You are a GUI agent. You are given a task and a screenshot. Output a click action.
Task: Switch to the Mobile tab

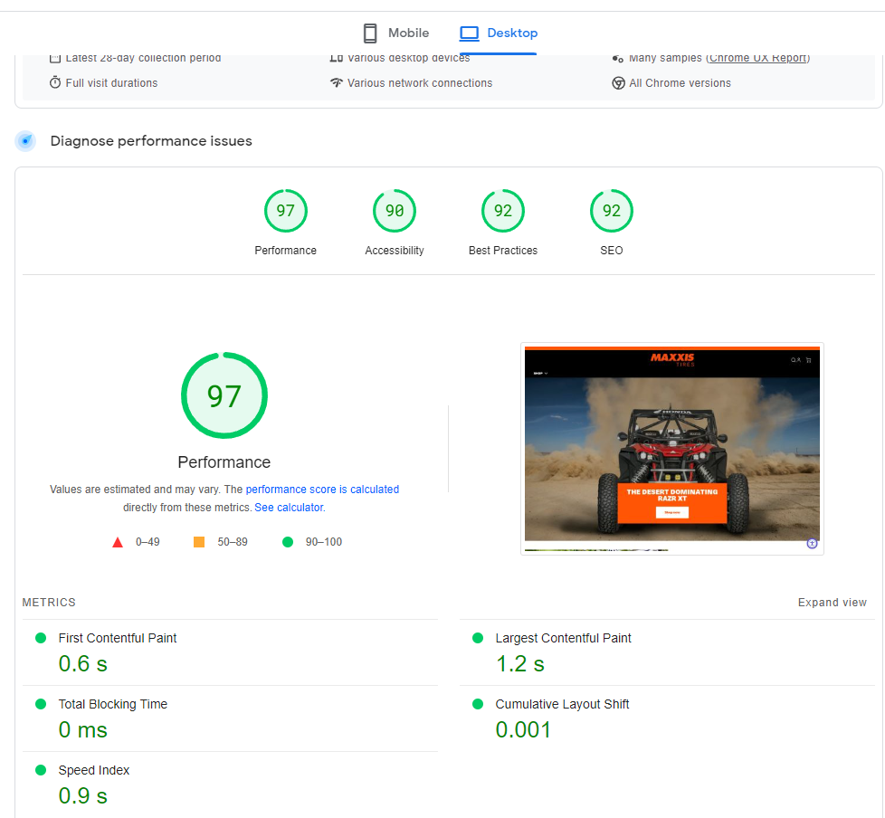point(395,33)
